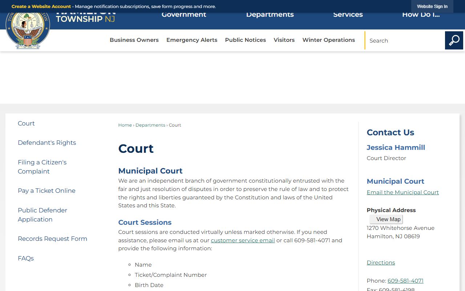The width and height of the screenshot is (465, 291).
Task: Open the Services menu
Action: tap(348, 15)
